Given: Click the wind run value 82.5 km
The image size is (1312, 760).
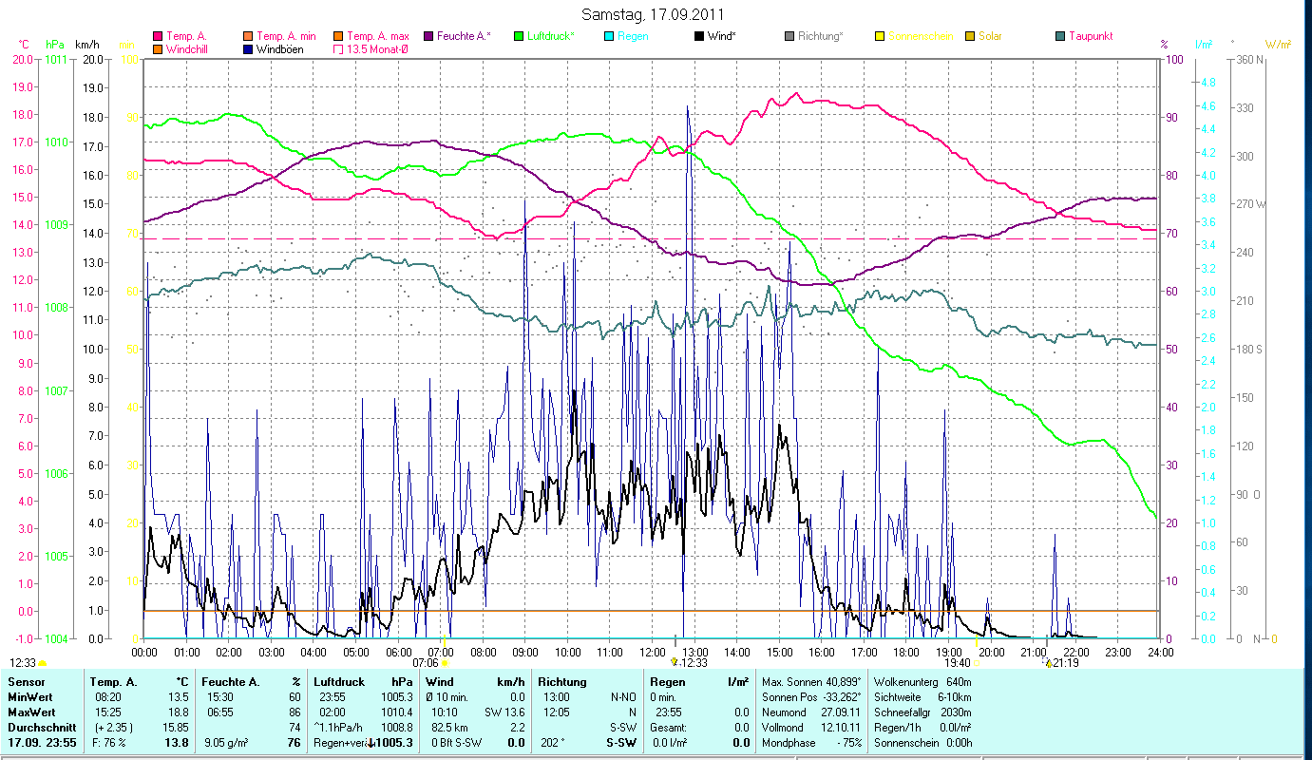Looking at the screenshot, I should 448,728.
